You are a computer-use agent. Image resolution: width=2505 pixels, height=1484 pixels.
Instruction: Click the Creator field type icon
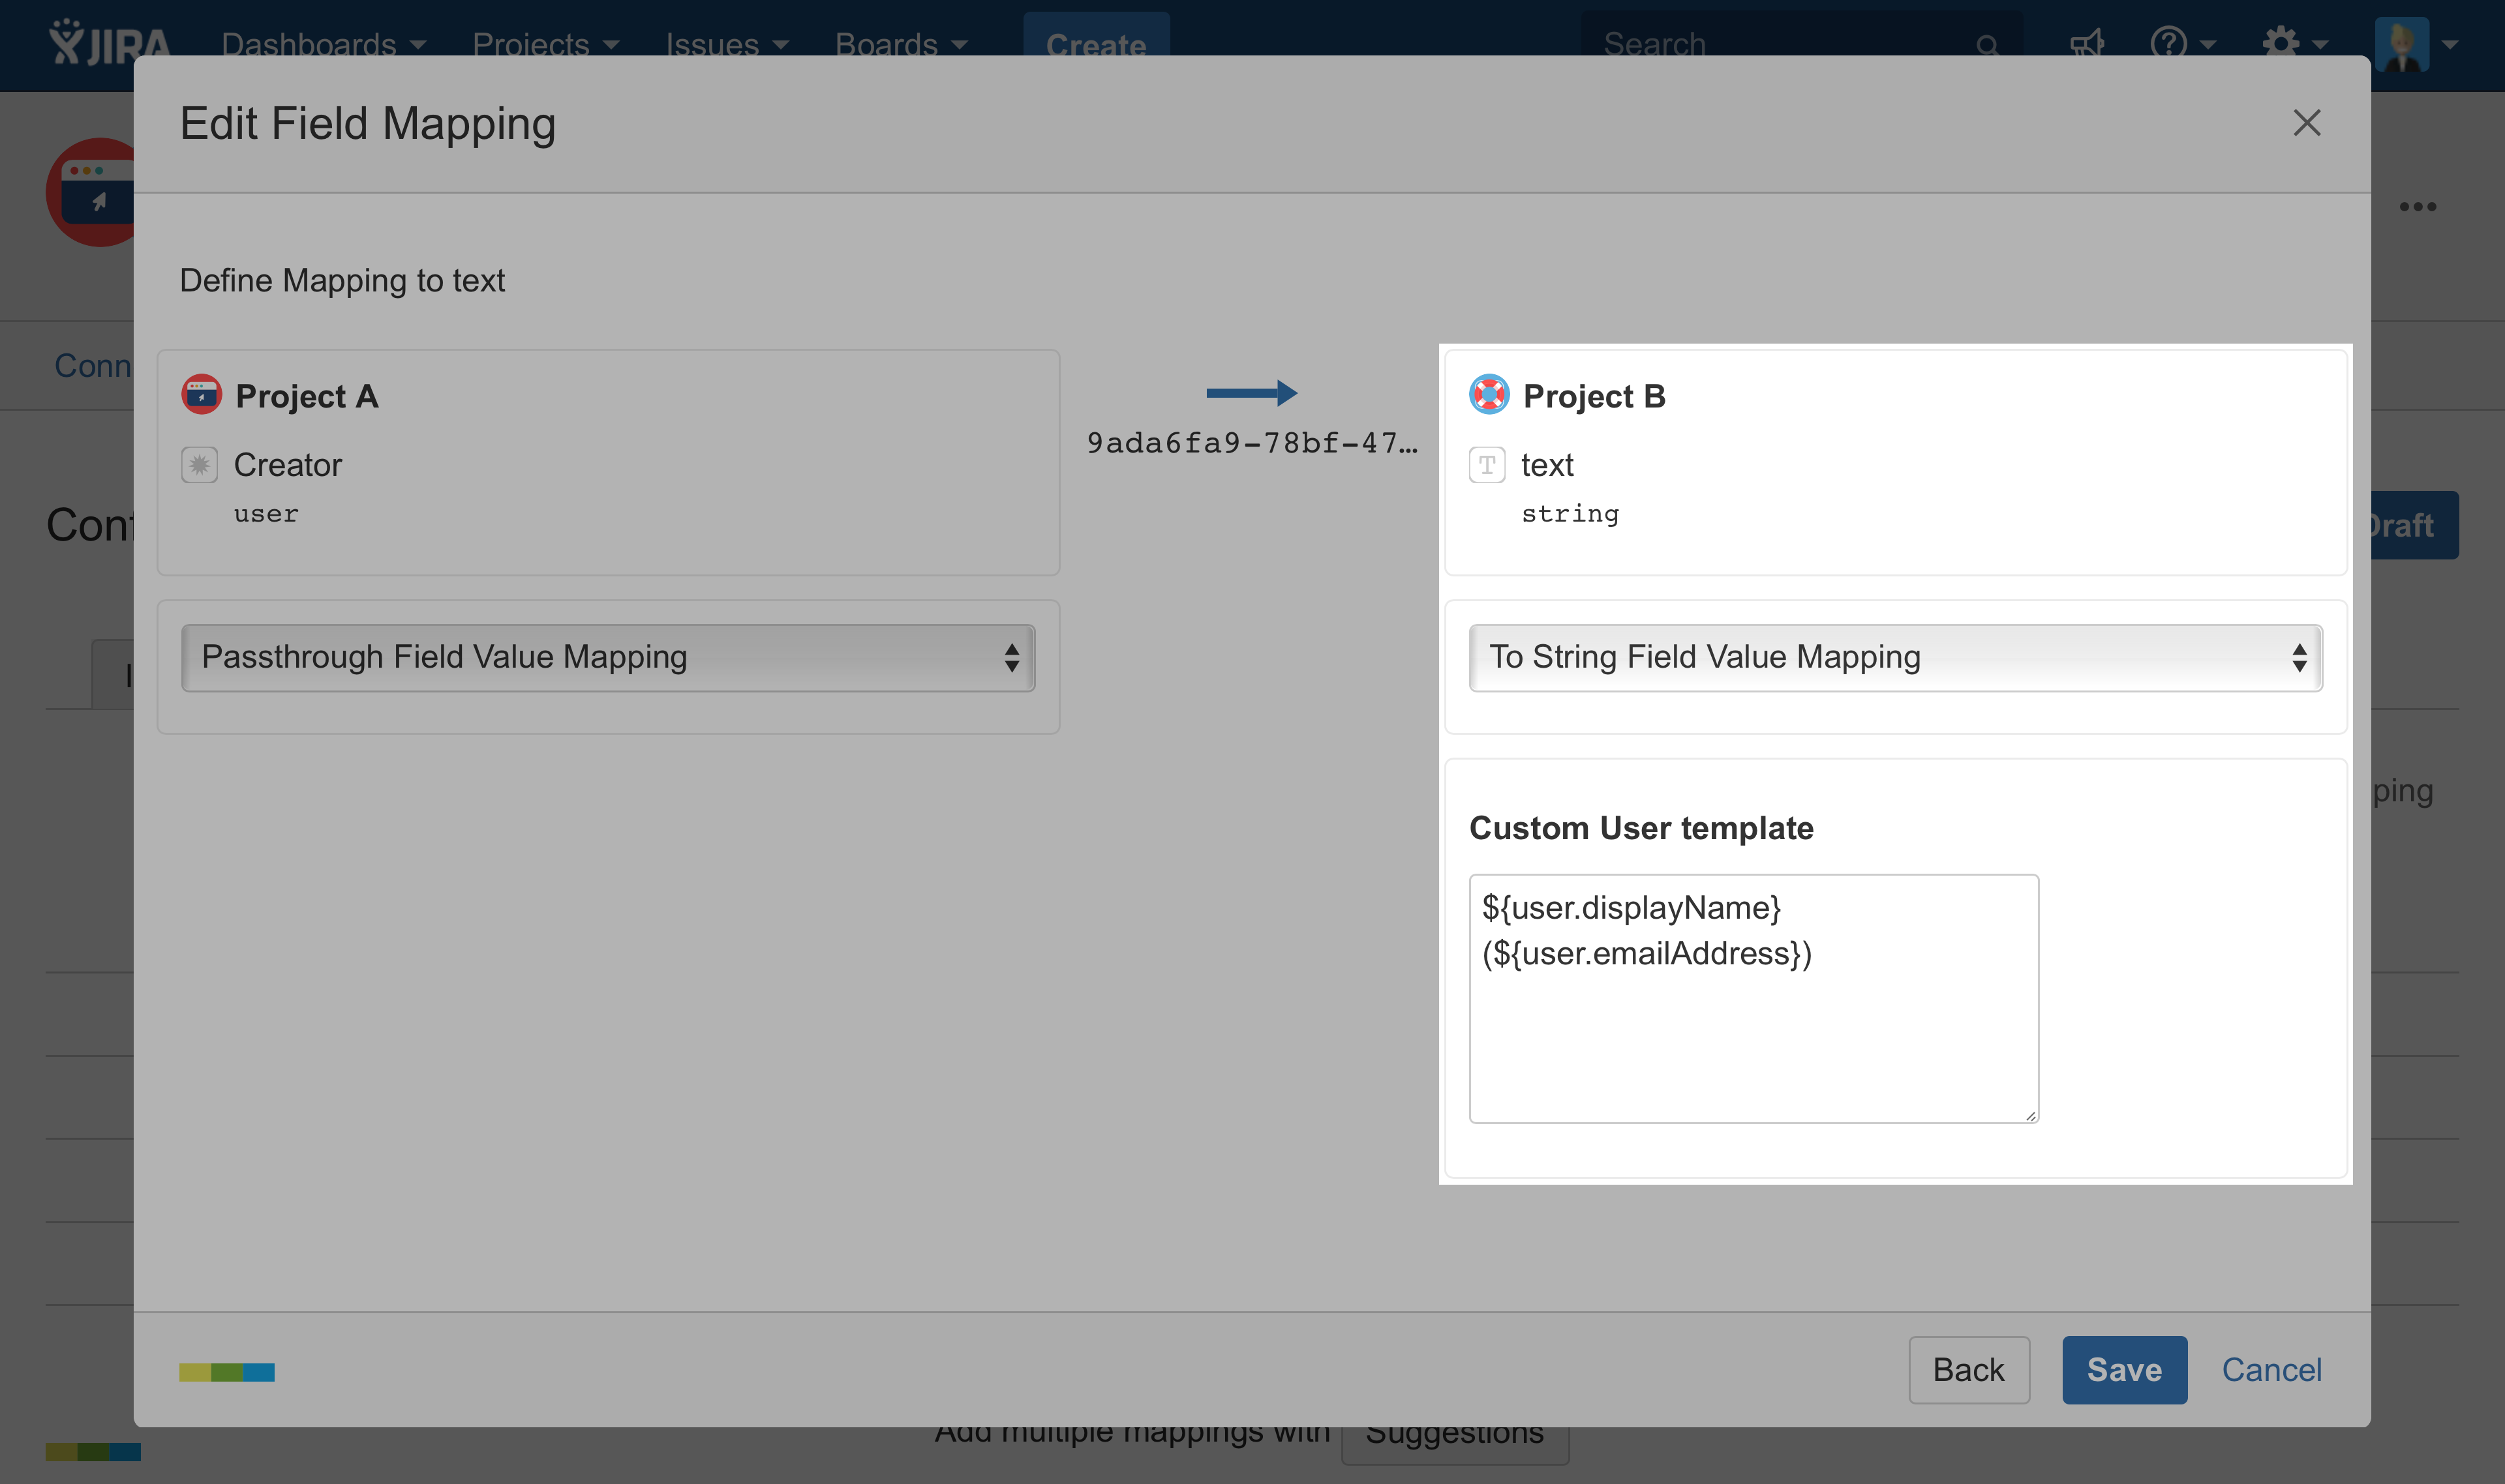pos(199,465)
